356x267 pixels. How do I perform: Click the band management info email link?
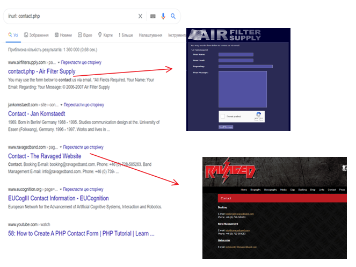pyautogui.click(x=237, y=230)
